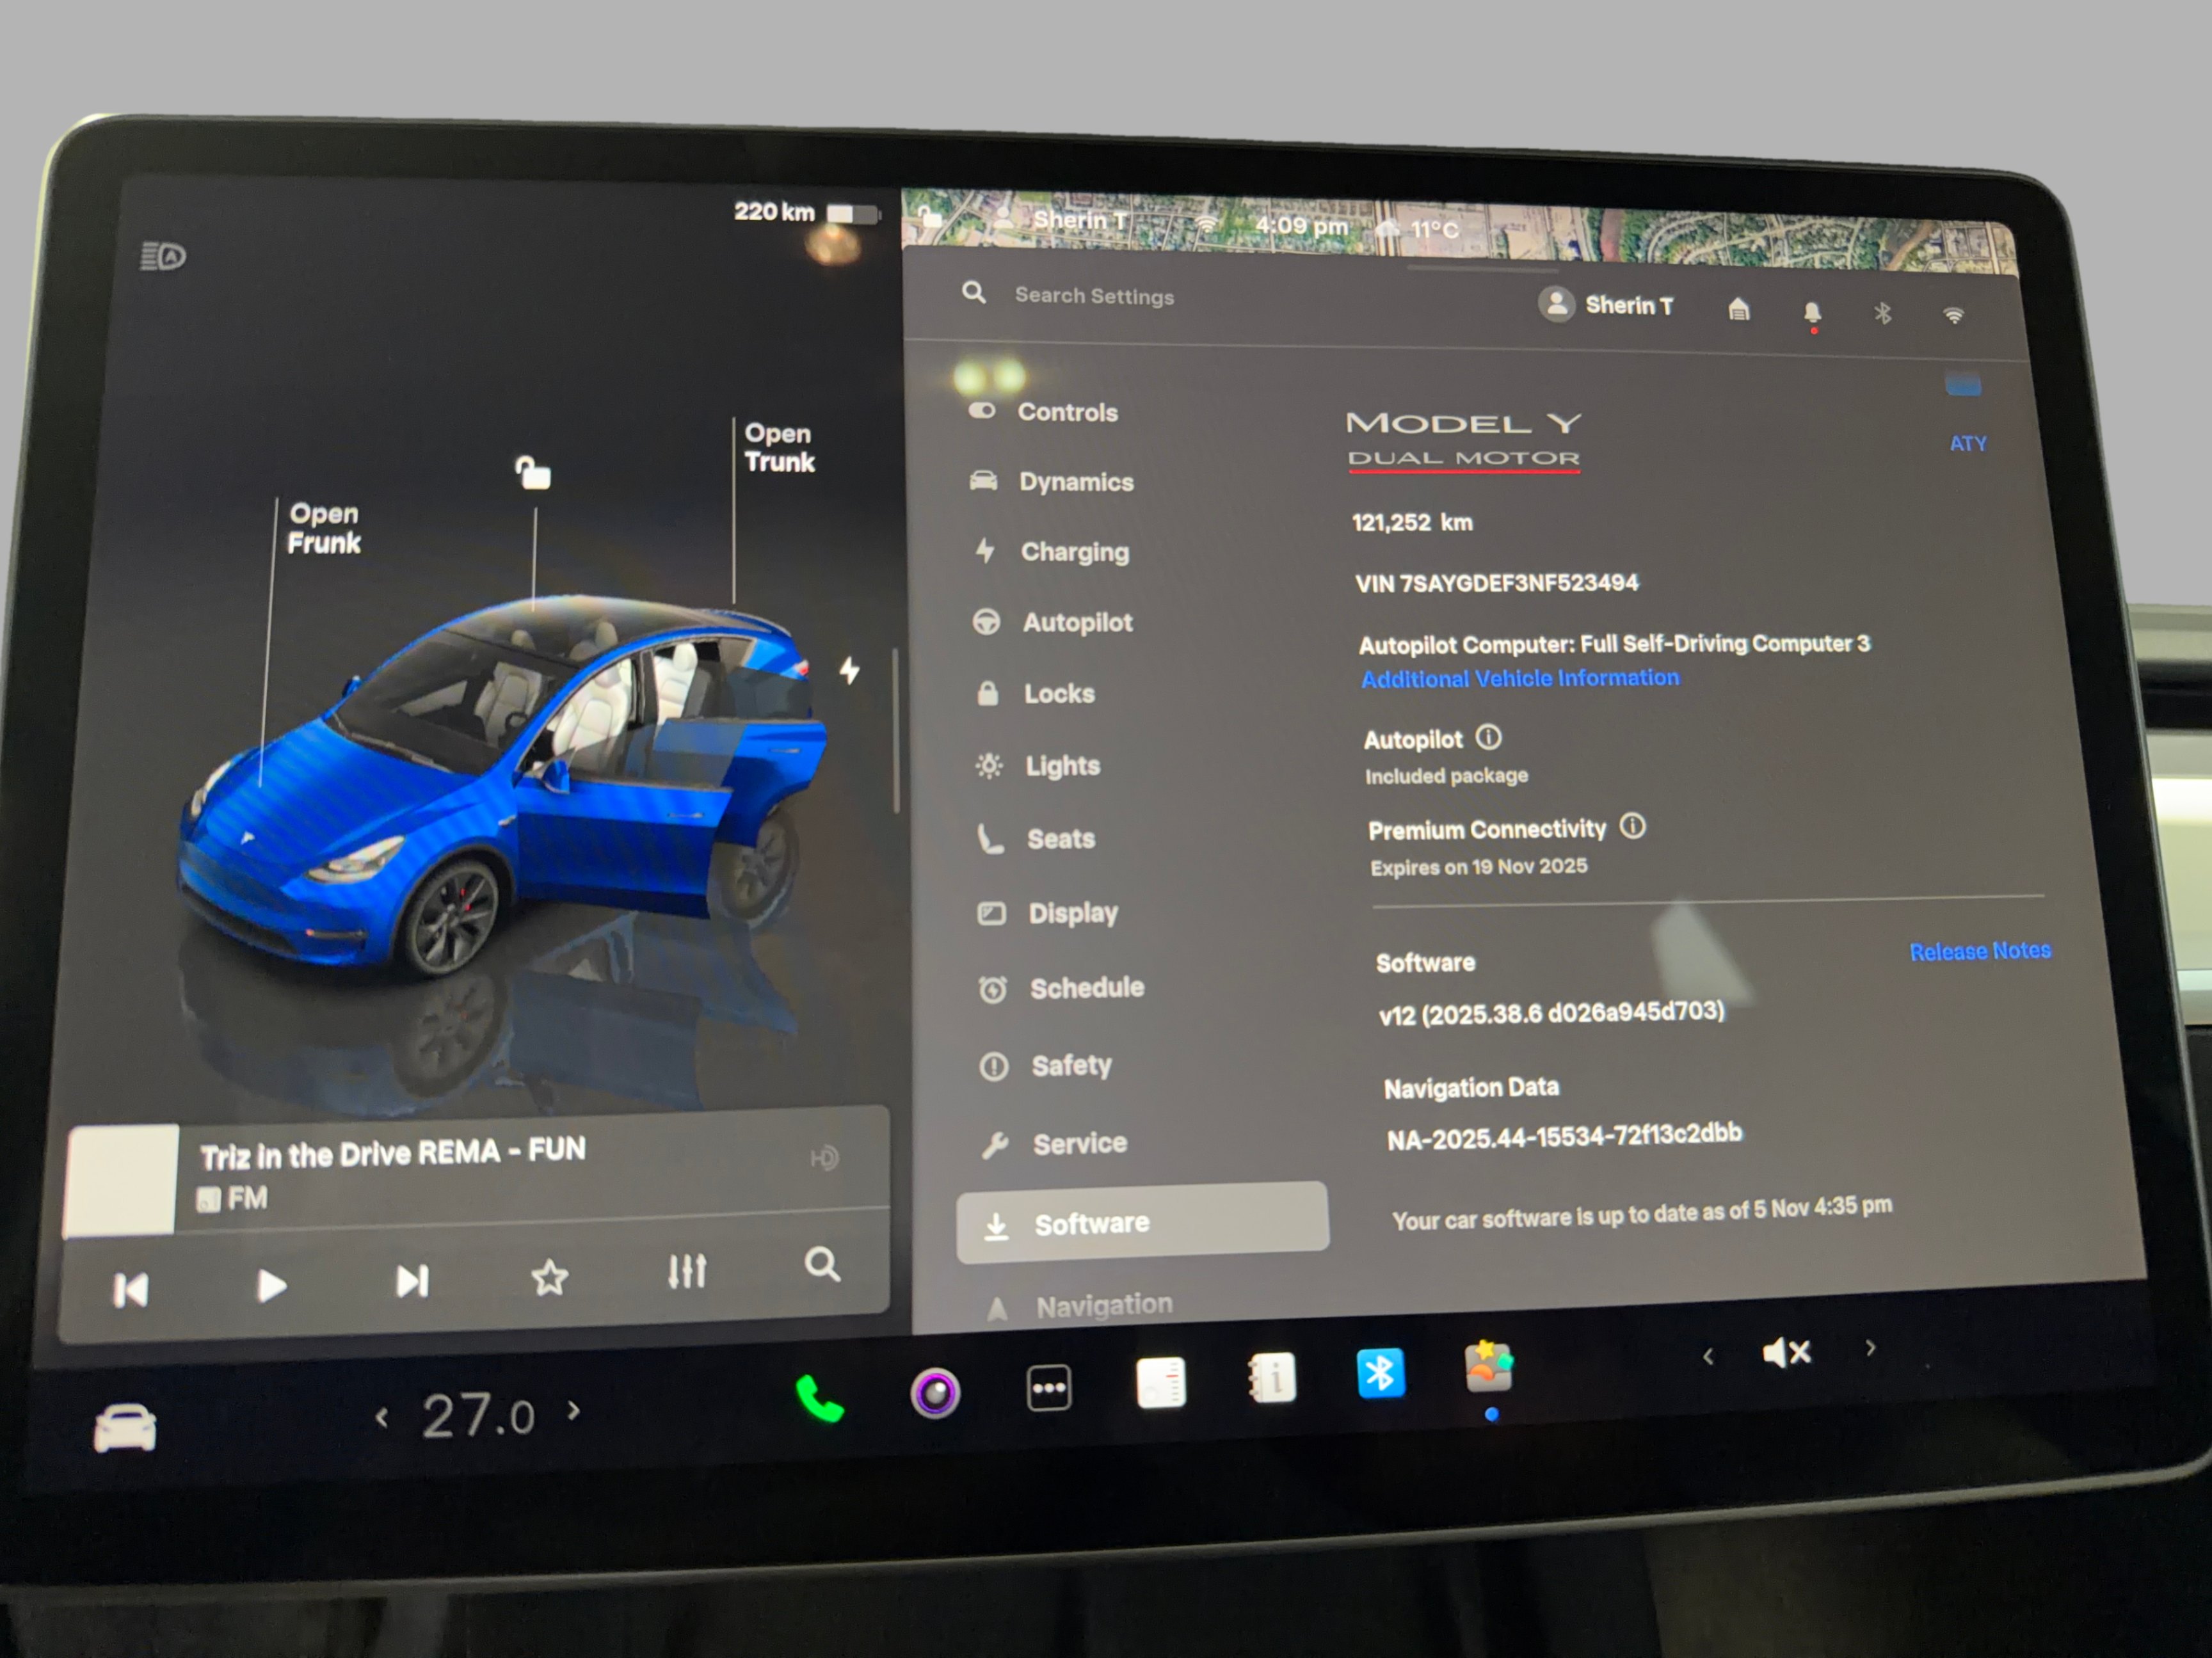Open the audio equalizer settings icon
The image size is (2212, 1658).
[x=687, y=1272]
